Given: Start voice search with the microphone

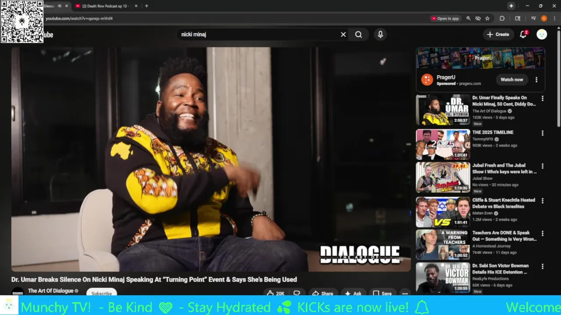Looking at the screenshot, I should pyautogui.click(x=380, y=35).
